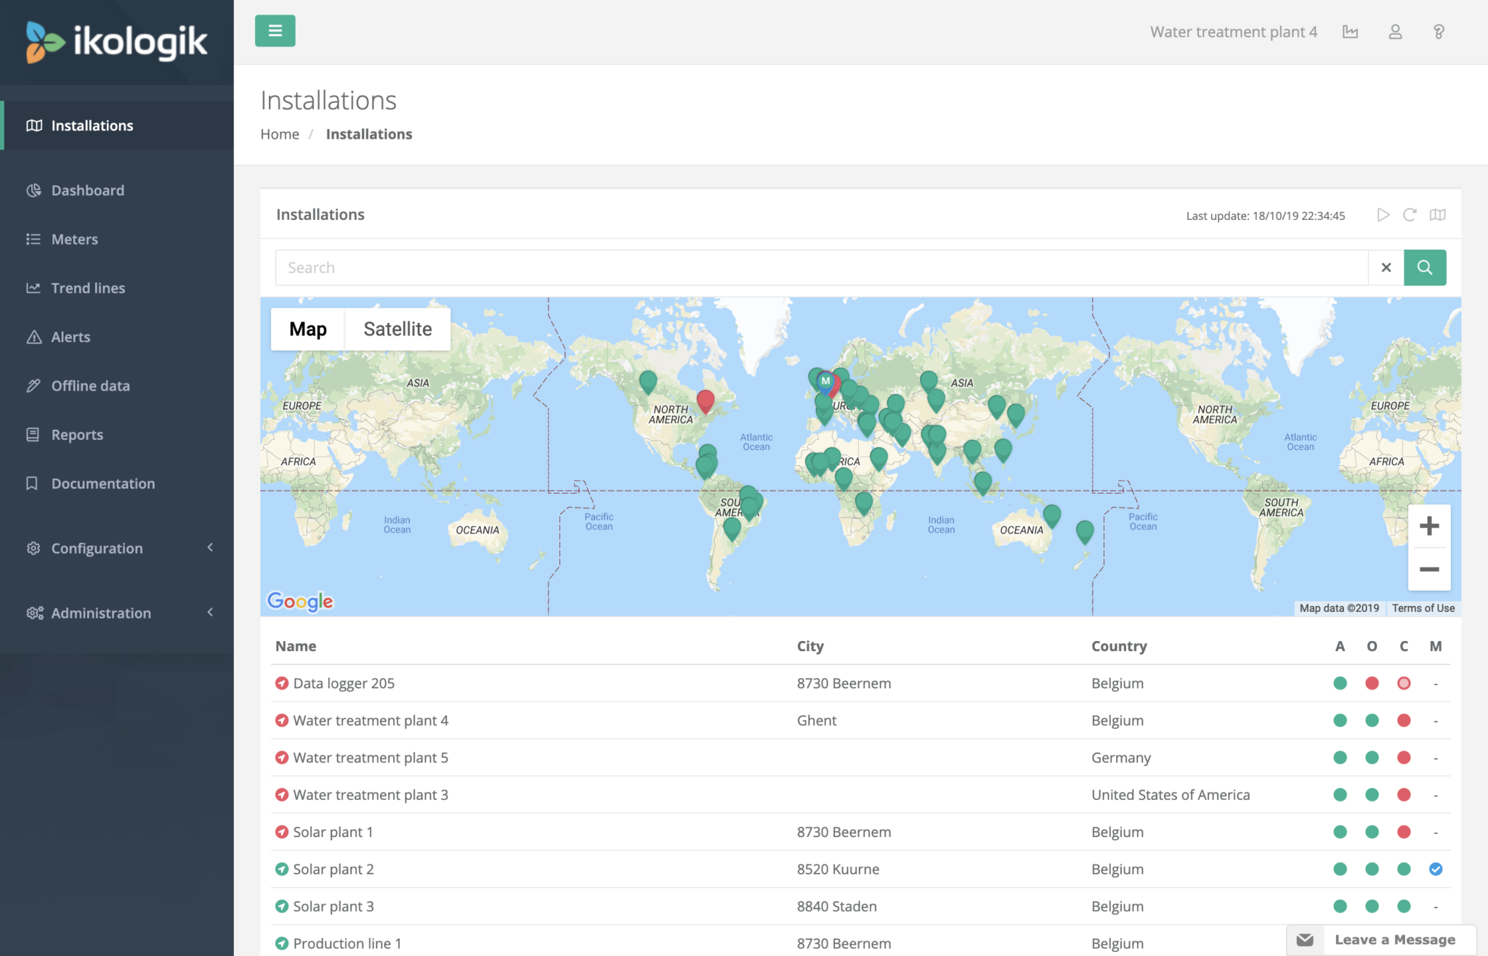The height and width of the screenshot is (956, 1488).
Task: Open Installations in the sidebar
Action: 117,126
